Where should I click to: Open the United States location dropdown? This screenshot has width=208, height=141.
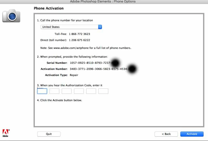pyautogui.click(x=71, y=27)
